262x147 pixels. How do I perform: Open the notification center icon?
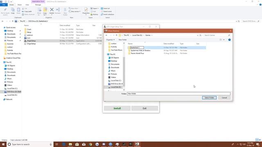click(258, 144)
